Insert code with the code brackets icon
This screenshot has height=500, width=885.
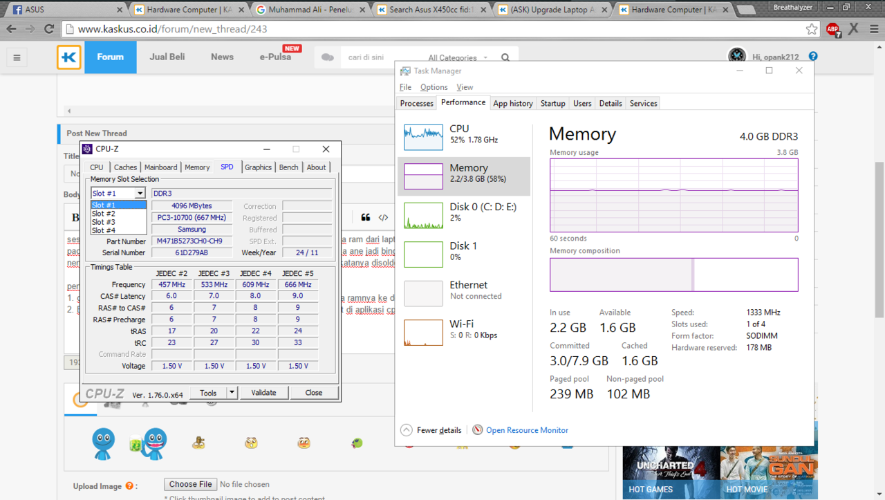[383, 217]
